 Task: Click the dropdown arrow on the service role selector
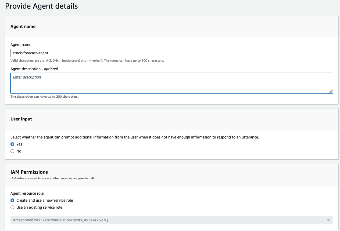[x=328, y=220]
